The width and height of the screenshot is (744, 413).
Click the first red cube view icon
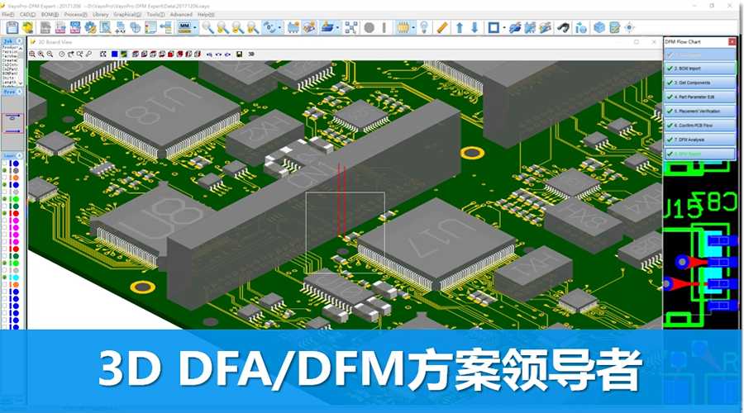click(136, 54)
